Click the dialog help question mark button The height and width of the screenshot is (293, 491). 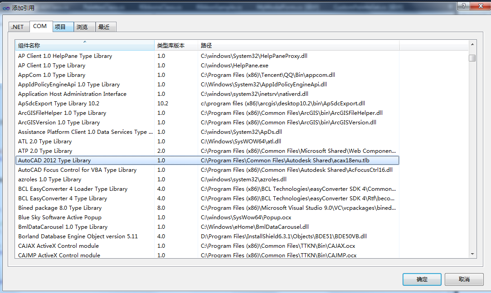coord(463,5)
